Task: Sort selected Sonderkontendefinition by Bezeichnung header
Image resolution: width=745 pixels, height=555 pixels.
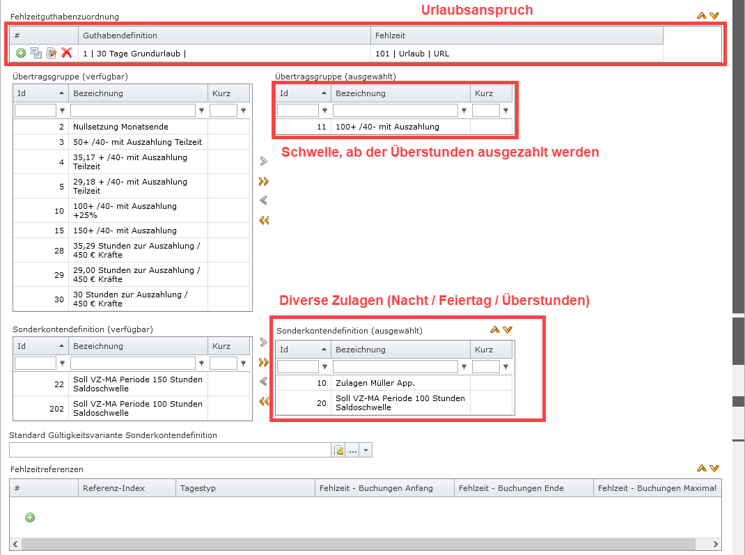Action: 401,350
